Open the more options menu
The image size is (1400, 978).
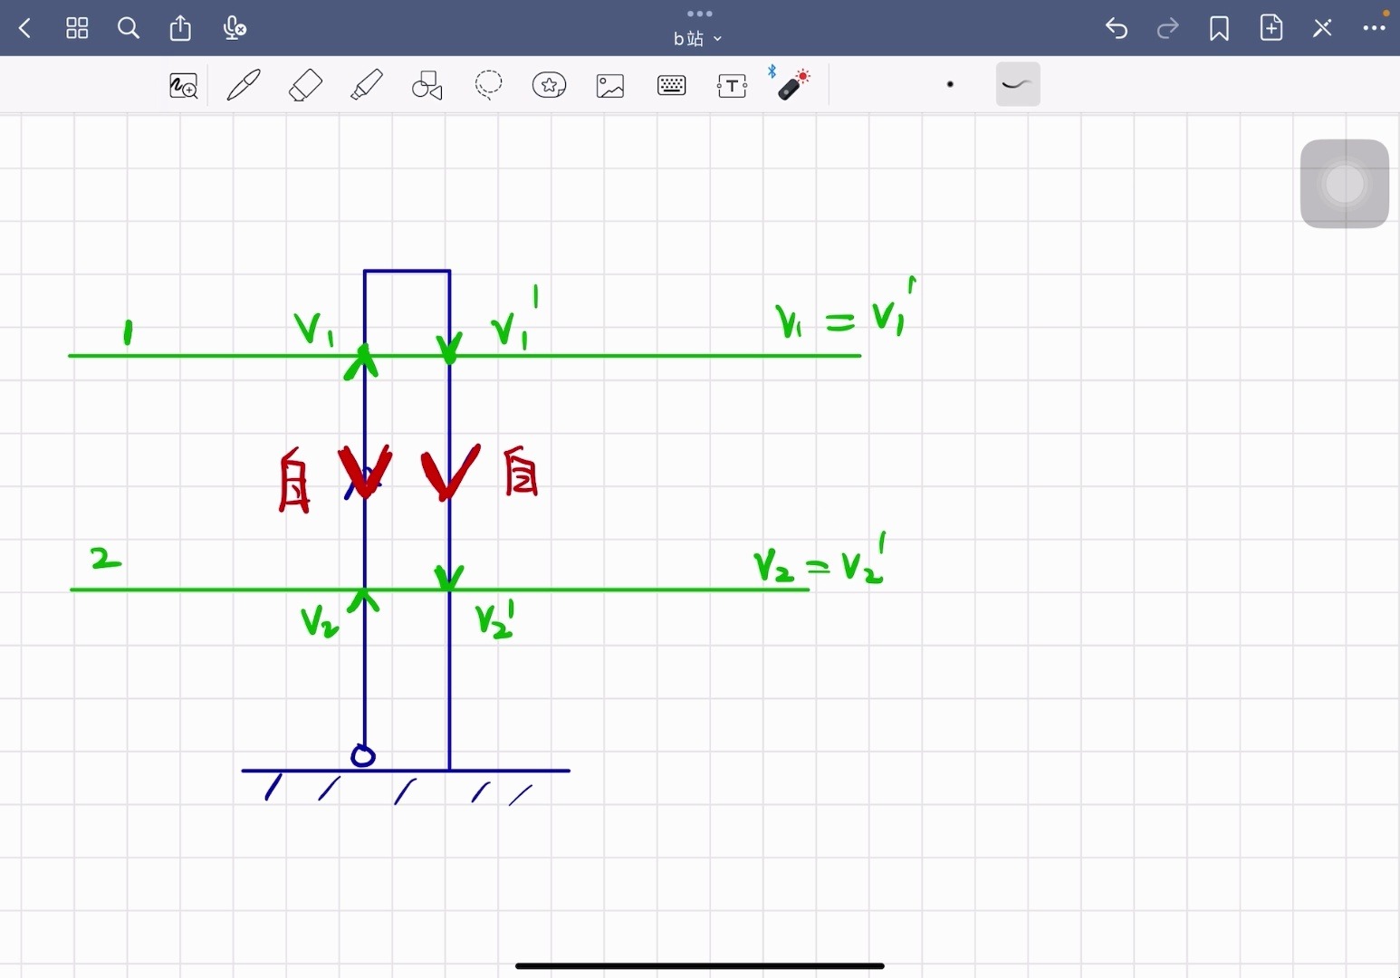pyautogui.click(x=1374, y=28)
